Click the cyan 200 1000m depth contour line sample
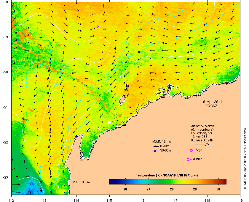249x202 pixels. point(79,185)
